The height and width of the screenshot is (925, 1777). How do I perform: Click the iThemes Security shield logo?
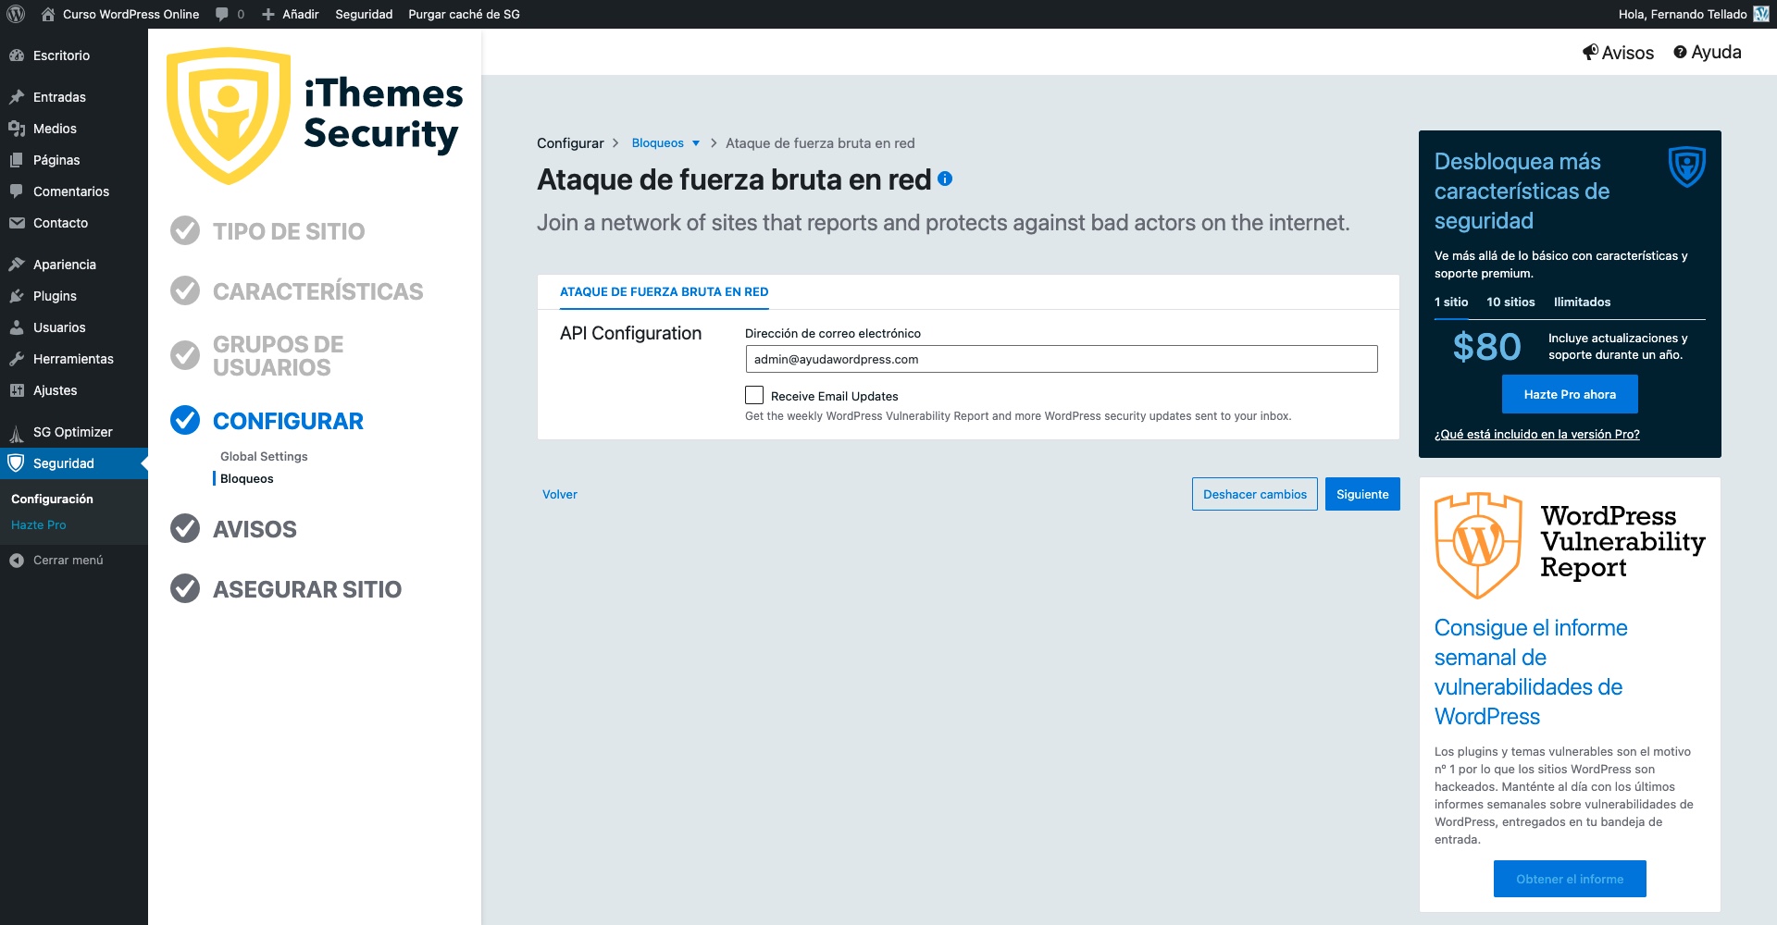[x=228, y=116]
